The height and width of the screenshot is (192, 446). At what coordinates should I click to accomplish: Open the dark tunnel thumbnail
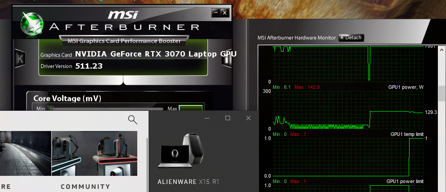[x=26, y=153]
